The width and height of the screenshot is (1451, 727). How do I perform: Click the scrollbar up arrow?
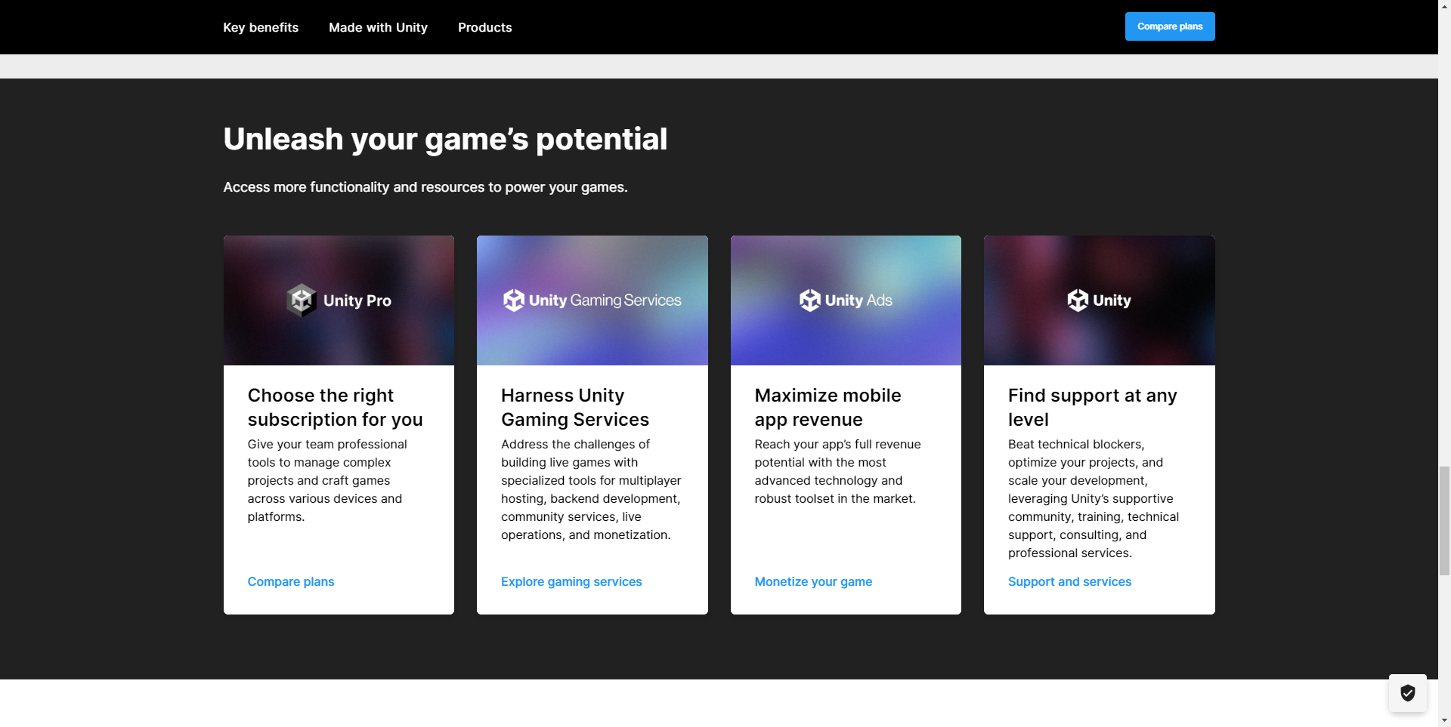[x=1444, y=5]
